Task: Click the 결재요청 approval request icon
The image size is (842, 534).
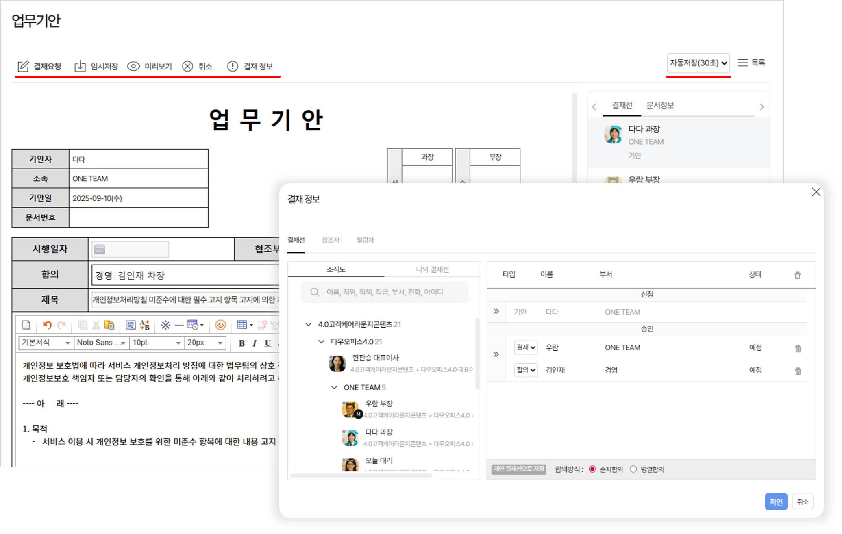Action: [23, 66]
